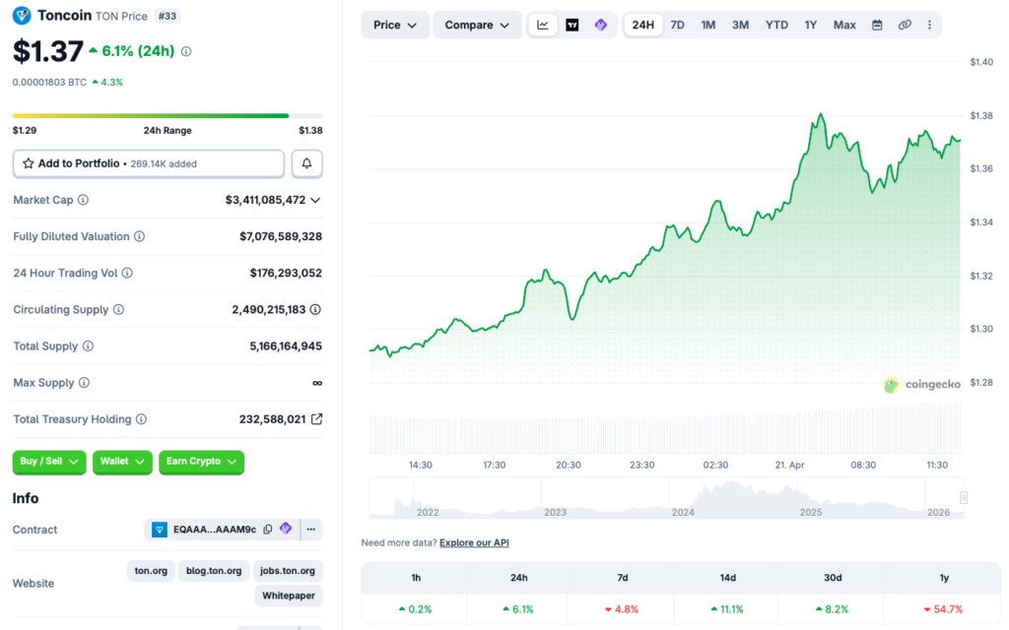Copy the contract address with the copy icon
This screenshot has height=630, width=1009.
pyautogui.click(x=266, y=530)
